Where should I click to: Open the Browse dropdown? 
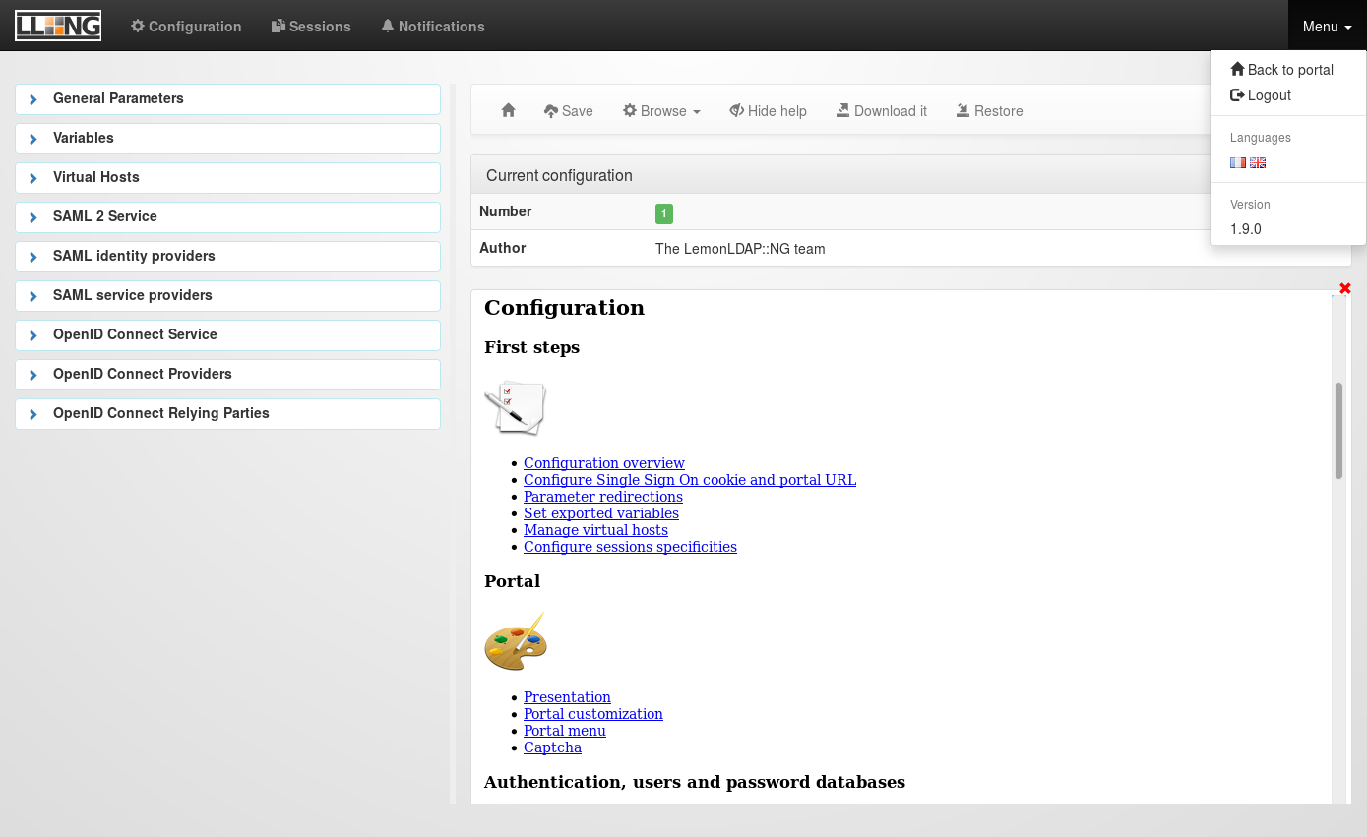tap(661, 111)
